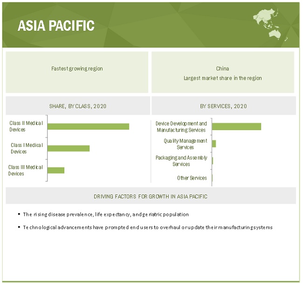Image resolution: width=303 pixels, height=284 pixels.
Task: Click the Asia Pacific map icon
Action: [271, 23]
